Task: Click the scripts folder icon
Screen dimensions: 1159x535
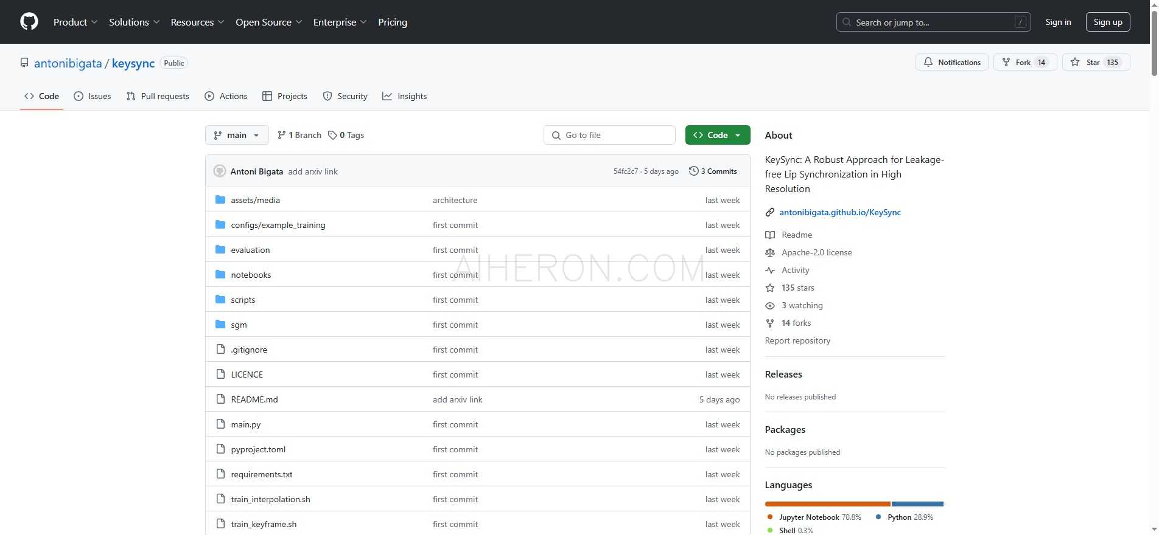Action: click(x=220, y=300)
